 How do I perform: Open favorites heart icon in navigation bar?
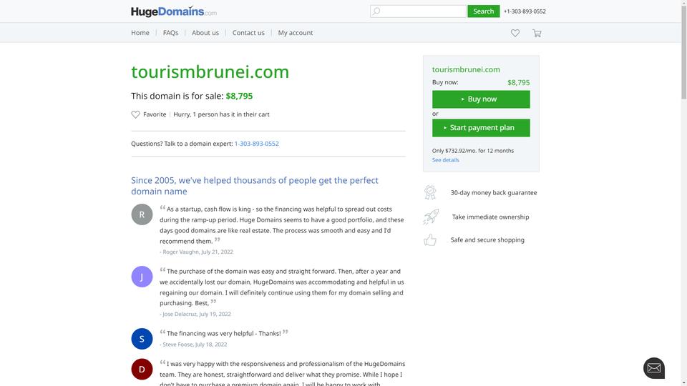(515, 33)
